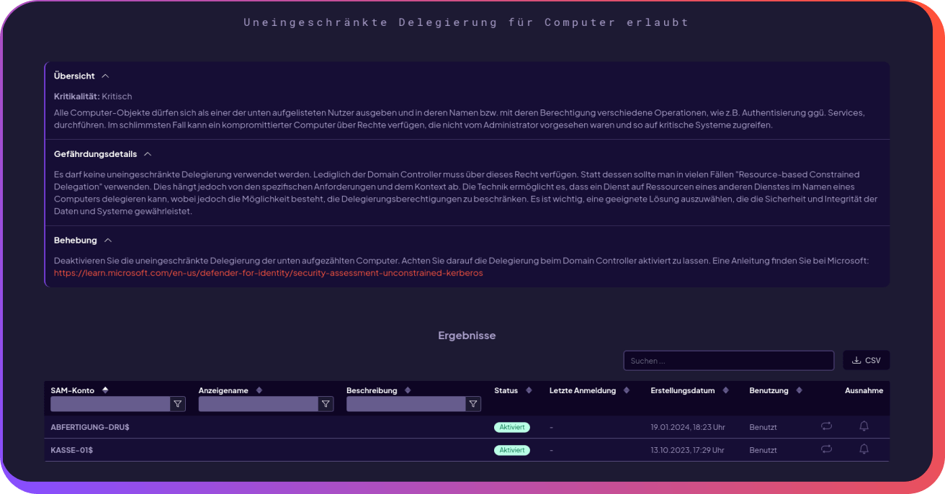The height and width of the screenshot is (494, 945).
Task: Click the bell icon for ABFERTIGUNG-DRU$
Action: 864,426
